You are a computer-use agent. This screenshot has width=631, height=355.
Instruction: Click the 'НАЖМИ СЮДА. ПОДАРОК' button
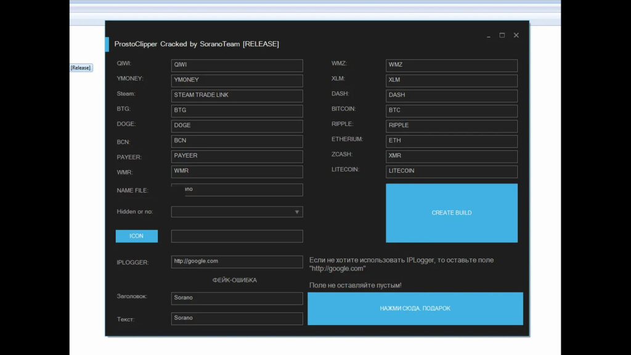(415, 308)
